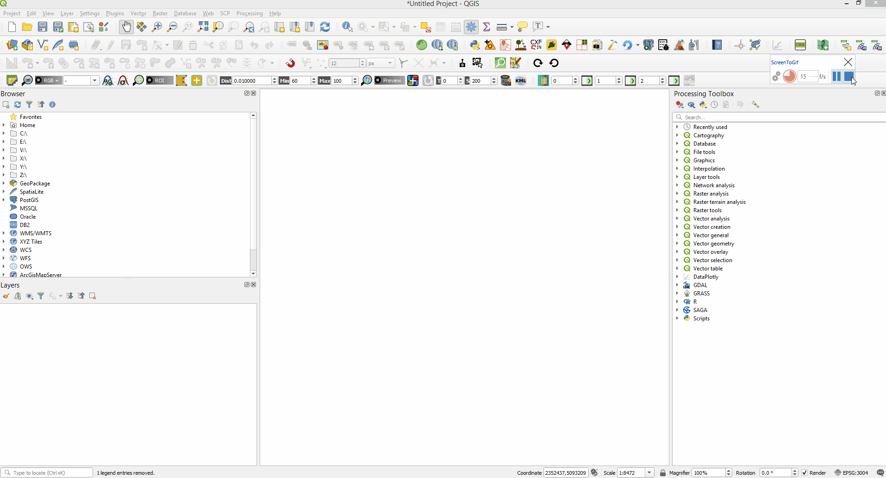Click the yellow plus icon in SCP toolbar

(197, 80)
